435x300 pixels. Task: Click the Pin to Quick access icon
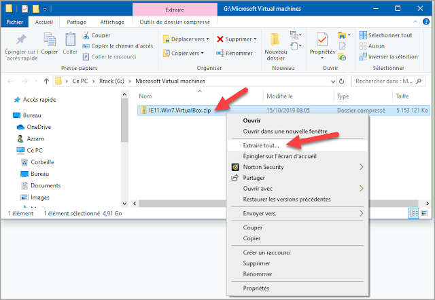21,39
